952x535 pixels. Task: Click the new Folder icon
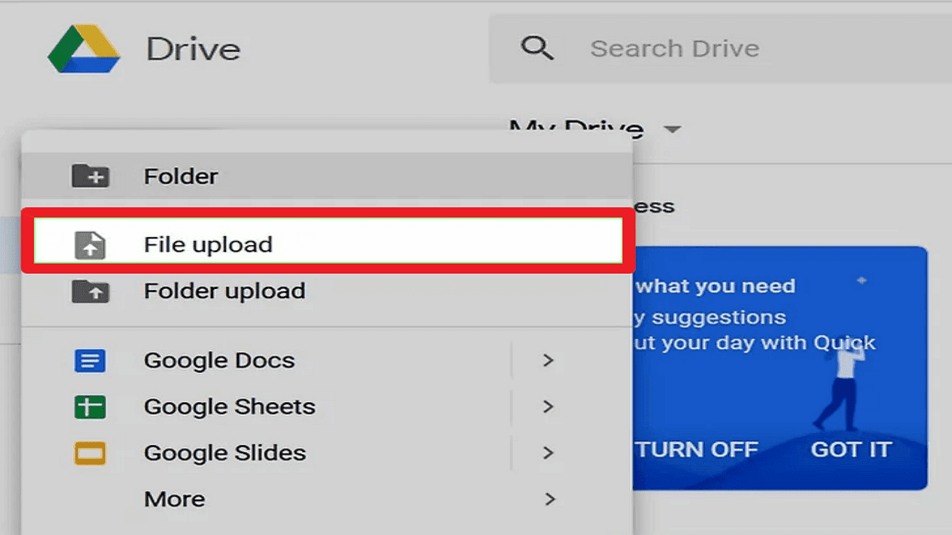tap(90, 176)
